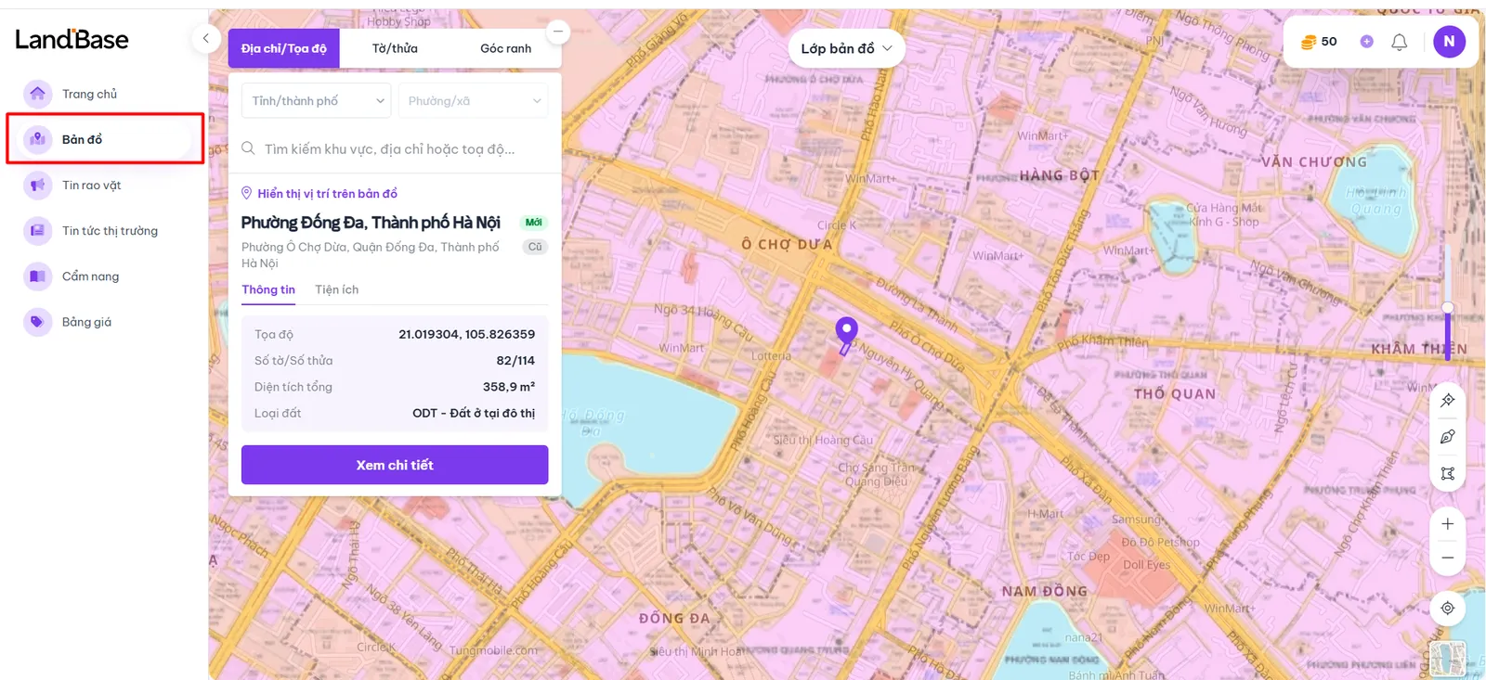
Task: Click Hiển thị vị trí trên bản đồ link
Action: pyautogui.click(x=327, y=193)
